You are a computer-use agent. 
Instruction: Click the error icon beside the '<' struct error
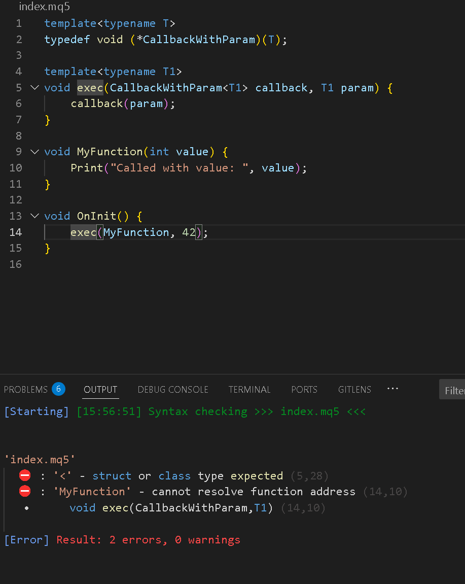click(25, 476)
